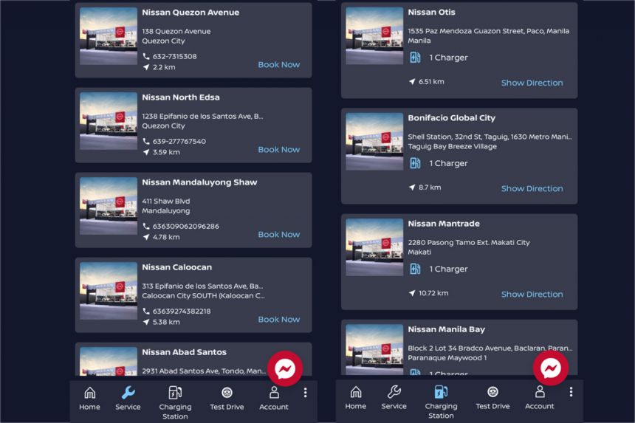Image resolution: width=635 pixels, height=423 pixels.
Task: Select Nissan Quezon Avenue title
Action: click(190, 13)
